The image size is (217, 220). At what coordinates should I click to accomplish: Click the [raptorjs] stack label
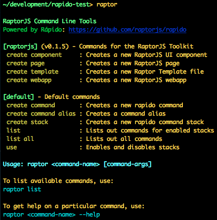coord(20,46)
